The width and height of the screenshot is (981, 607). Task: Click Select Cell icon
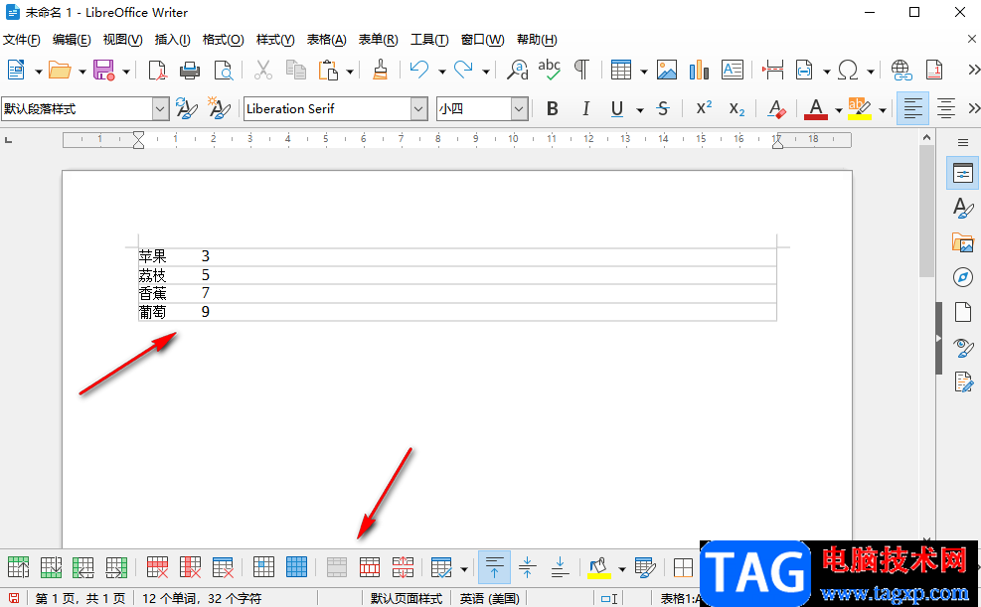pos(264,567)
